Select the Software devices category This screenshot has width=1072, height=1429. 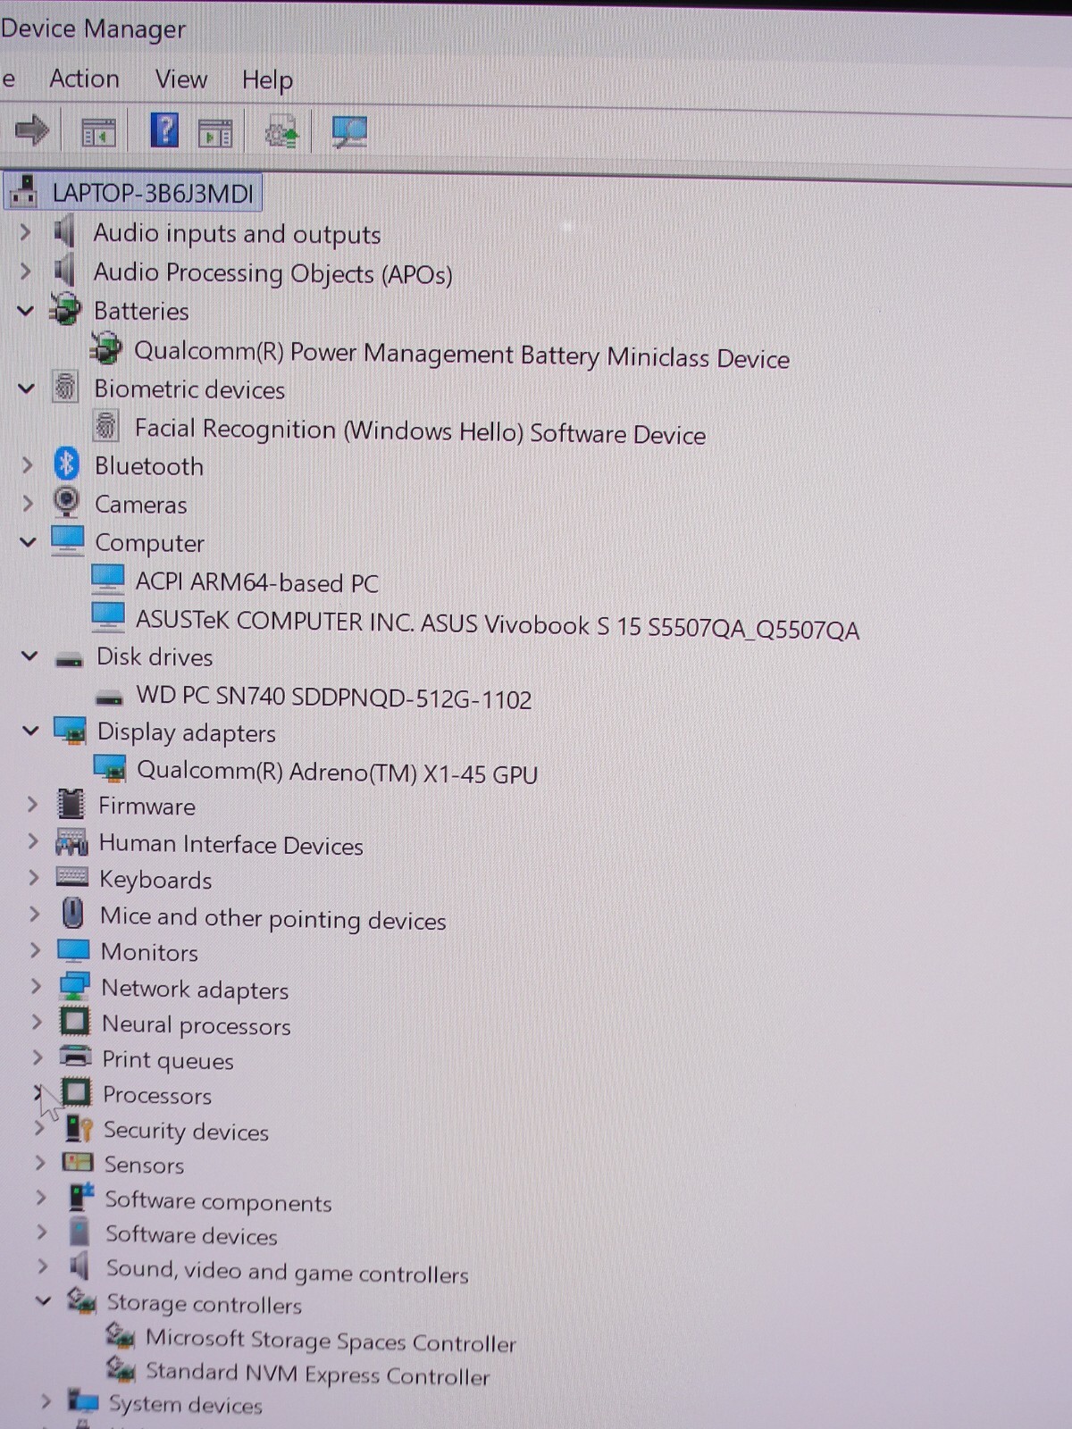pos(191,1234)
